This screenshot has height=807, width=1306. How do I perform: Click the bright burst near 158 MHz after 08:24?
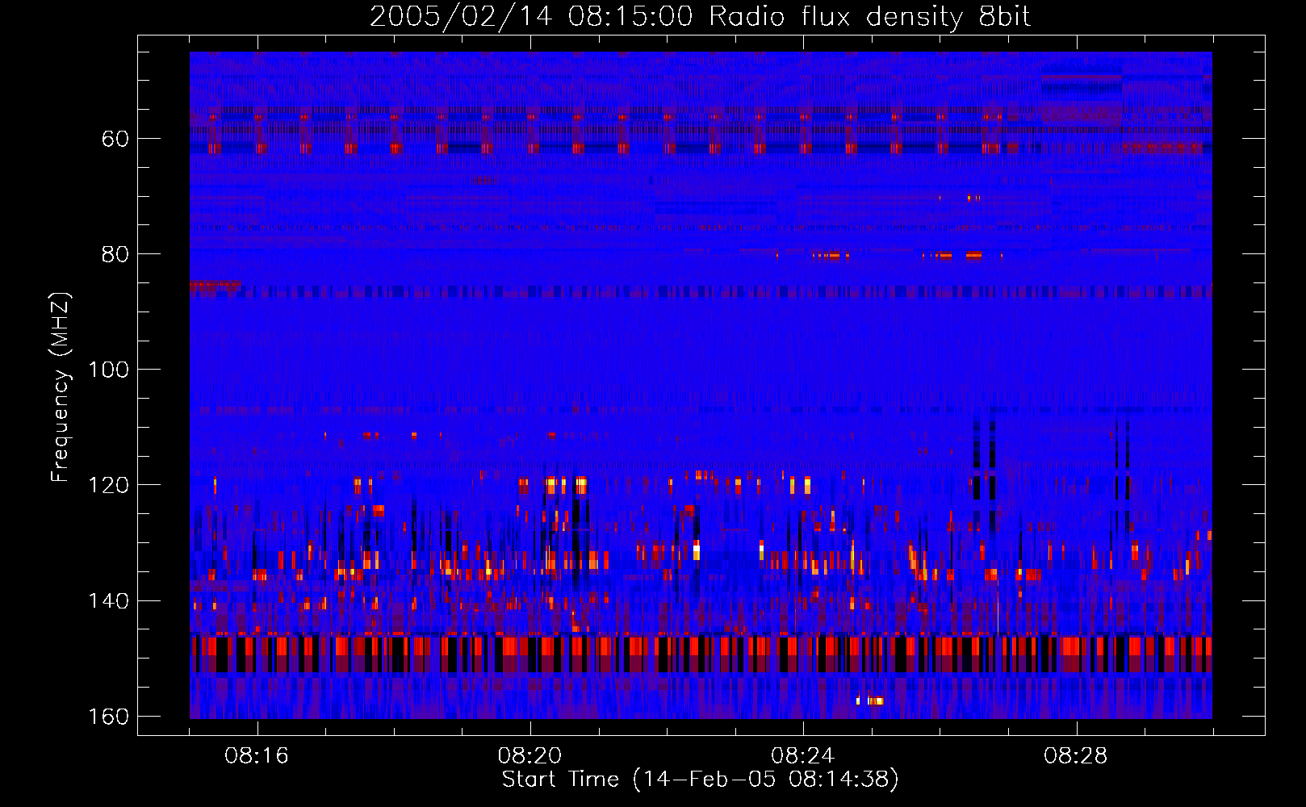(871, 700)
